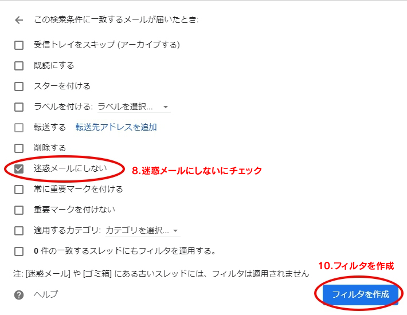Click the category dropdown arrow
The image size is (407, 315).
(175, 231)
